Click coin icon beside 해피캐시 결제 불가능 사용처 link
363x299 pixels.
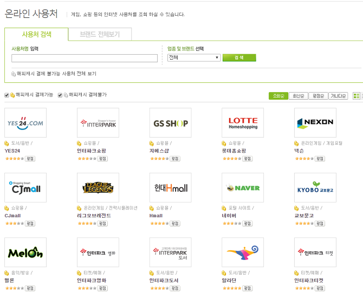tap(14, 74)
